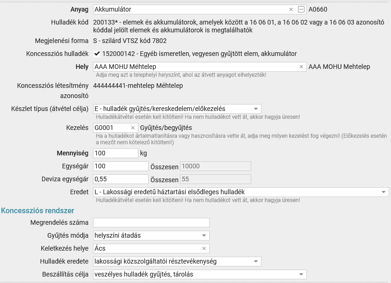
Task: Clear the Anyag field with X icon
Action: pos(291,9)
